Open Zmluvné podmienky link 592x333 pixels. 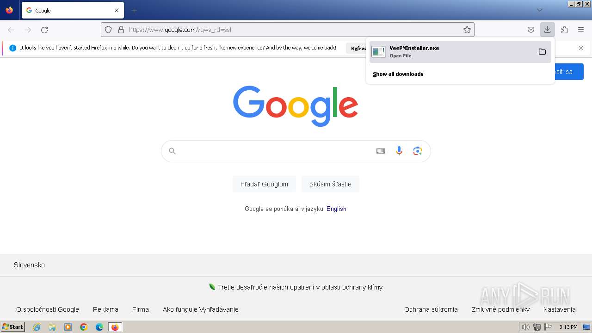[500, 309]
